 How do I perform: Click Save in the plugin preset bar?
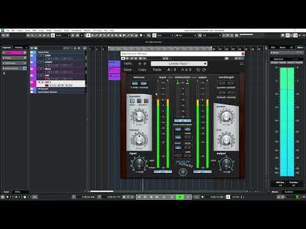127,69
